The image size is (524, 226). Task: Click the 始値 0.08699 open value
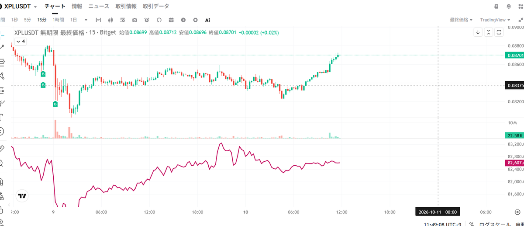click(133, 32)
